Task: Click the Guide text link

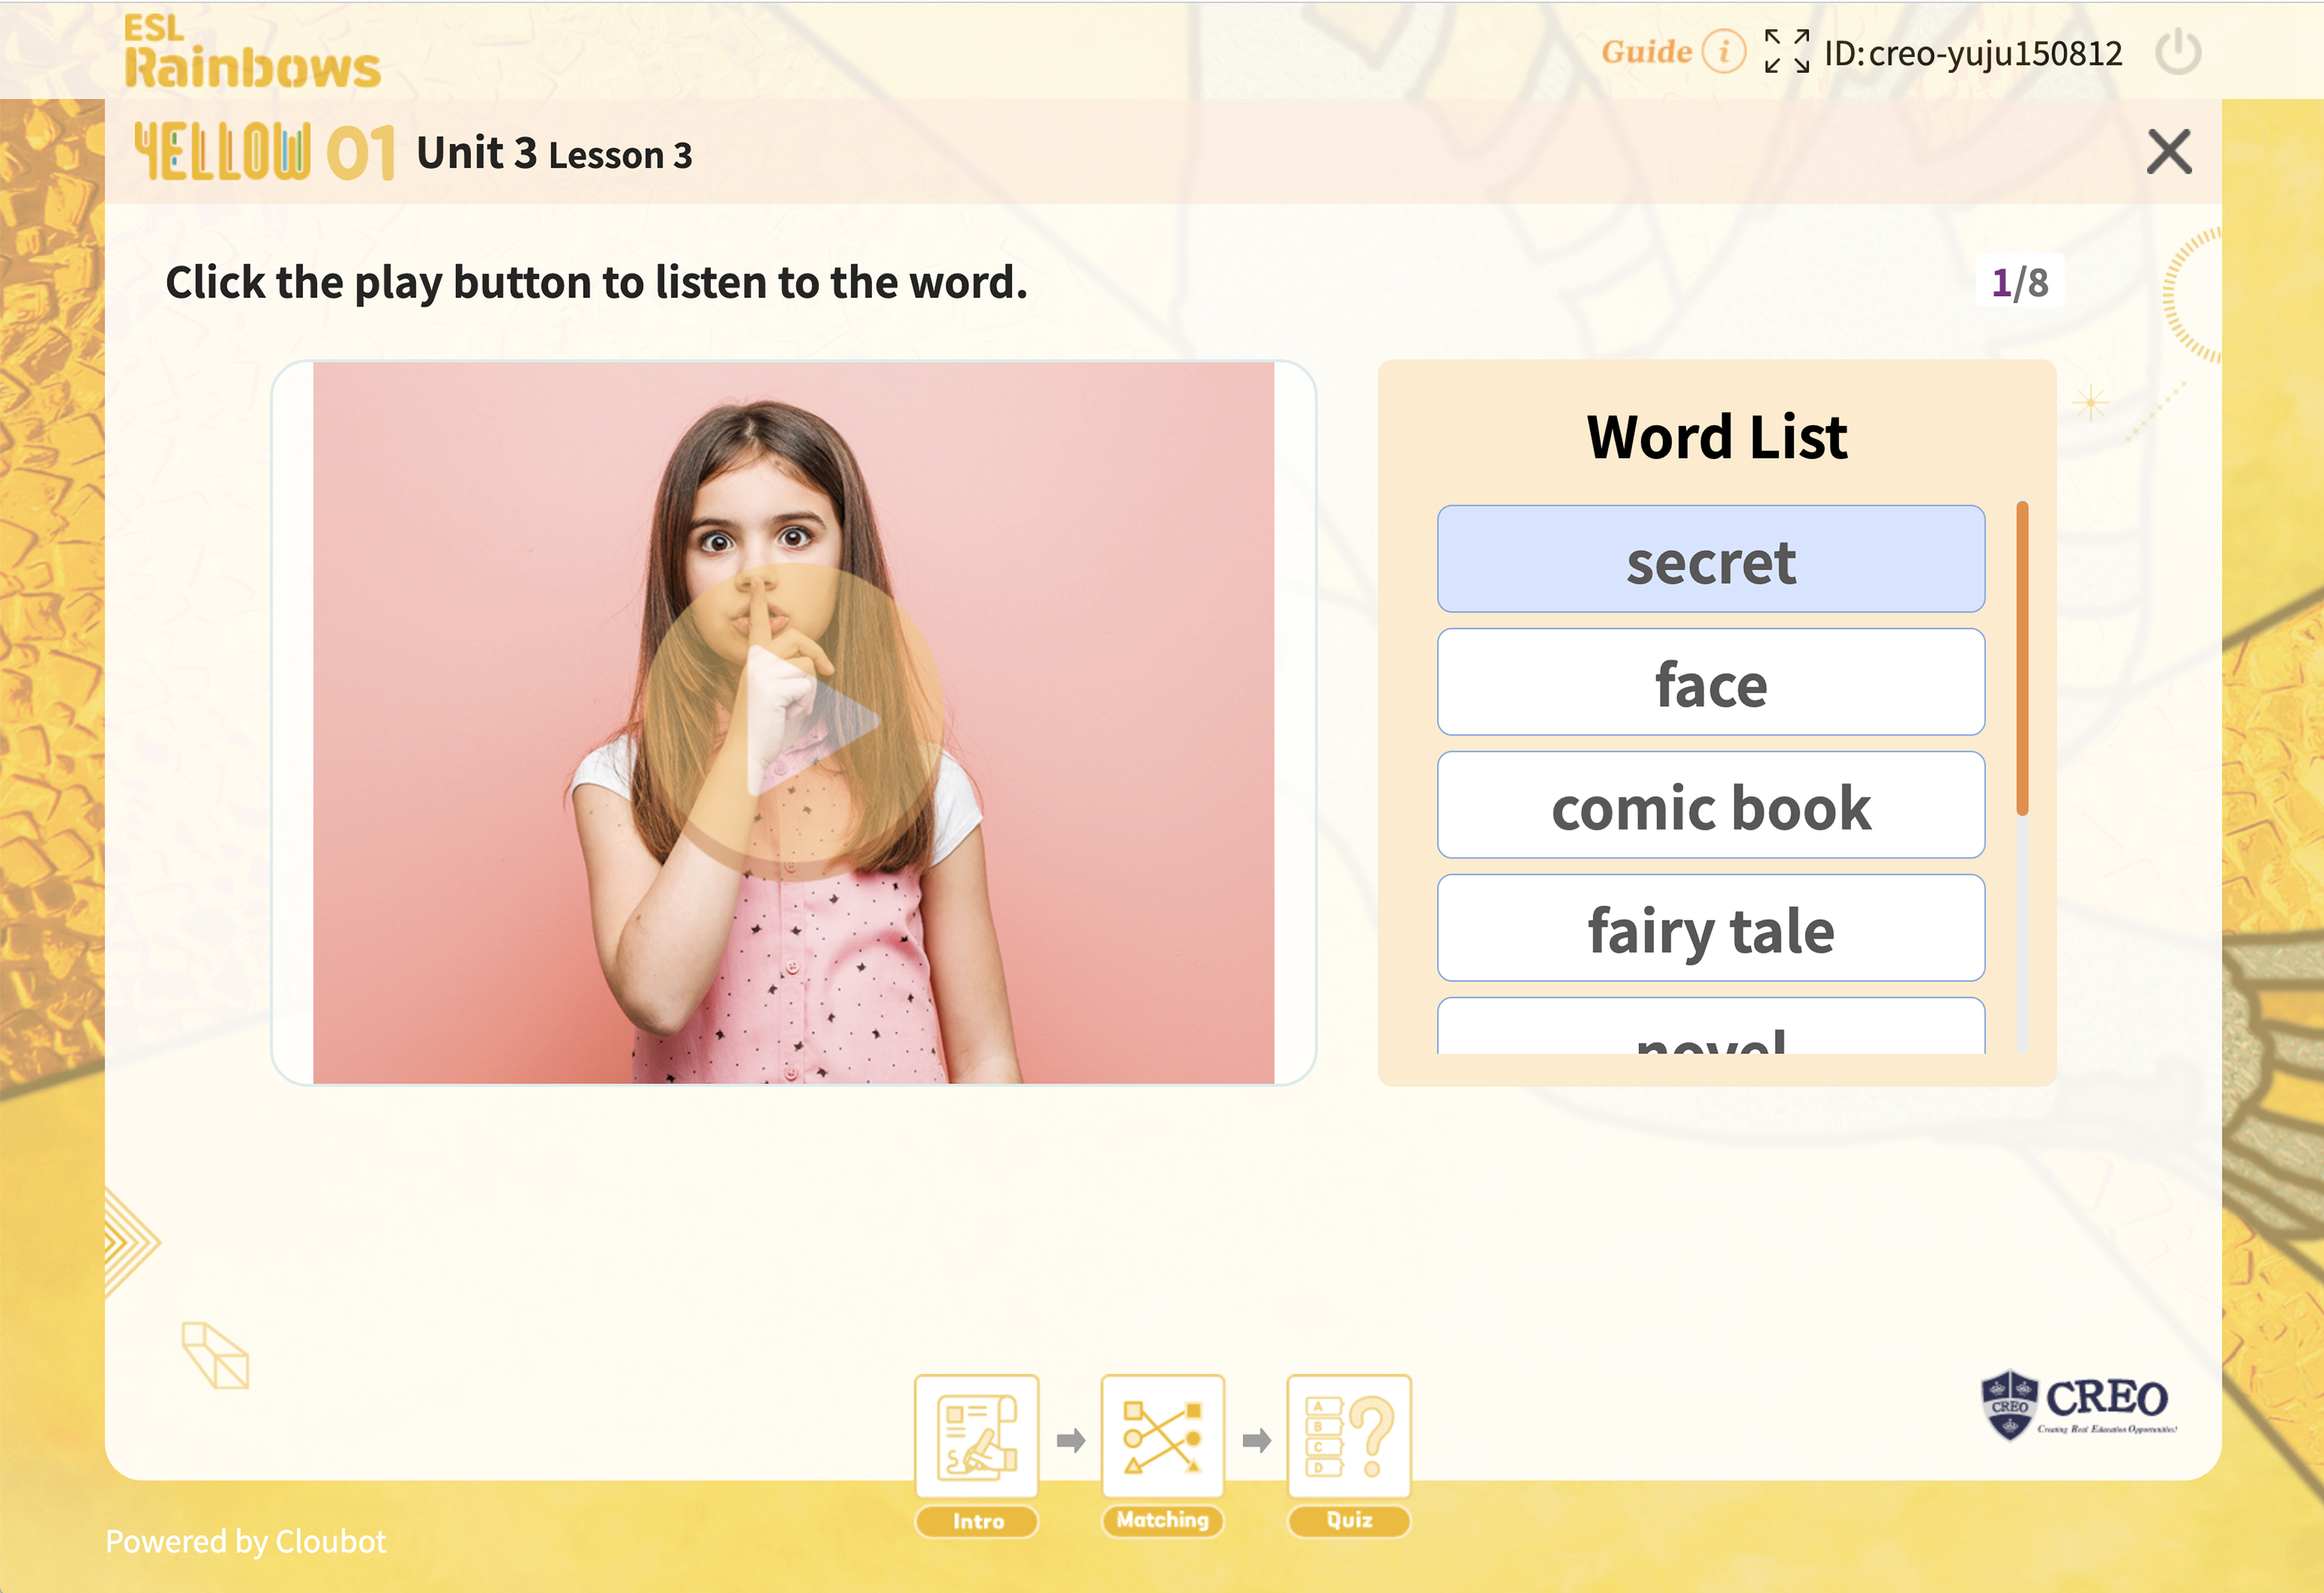Action: 1646,52
